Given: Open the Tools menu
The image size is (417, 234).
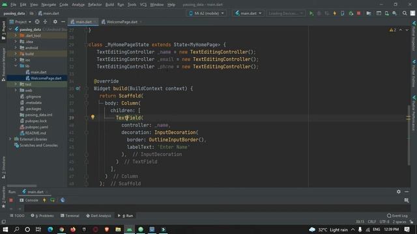Looking at the screenshot, I should click(132, 5).
